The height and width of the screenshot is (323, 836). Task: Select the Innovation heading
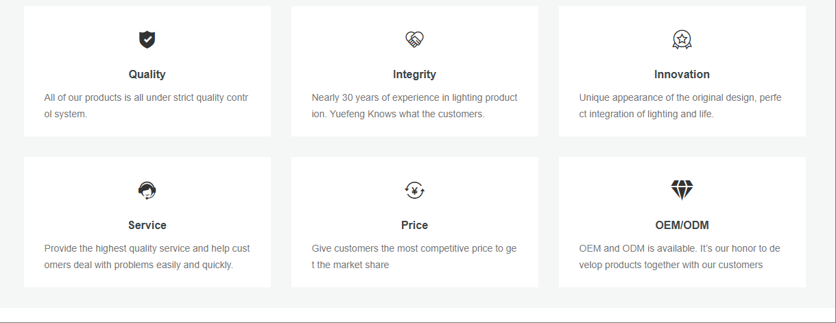coord(682,74)
